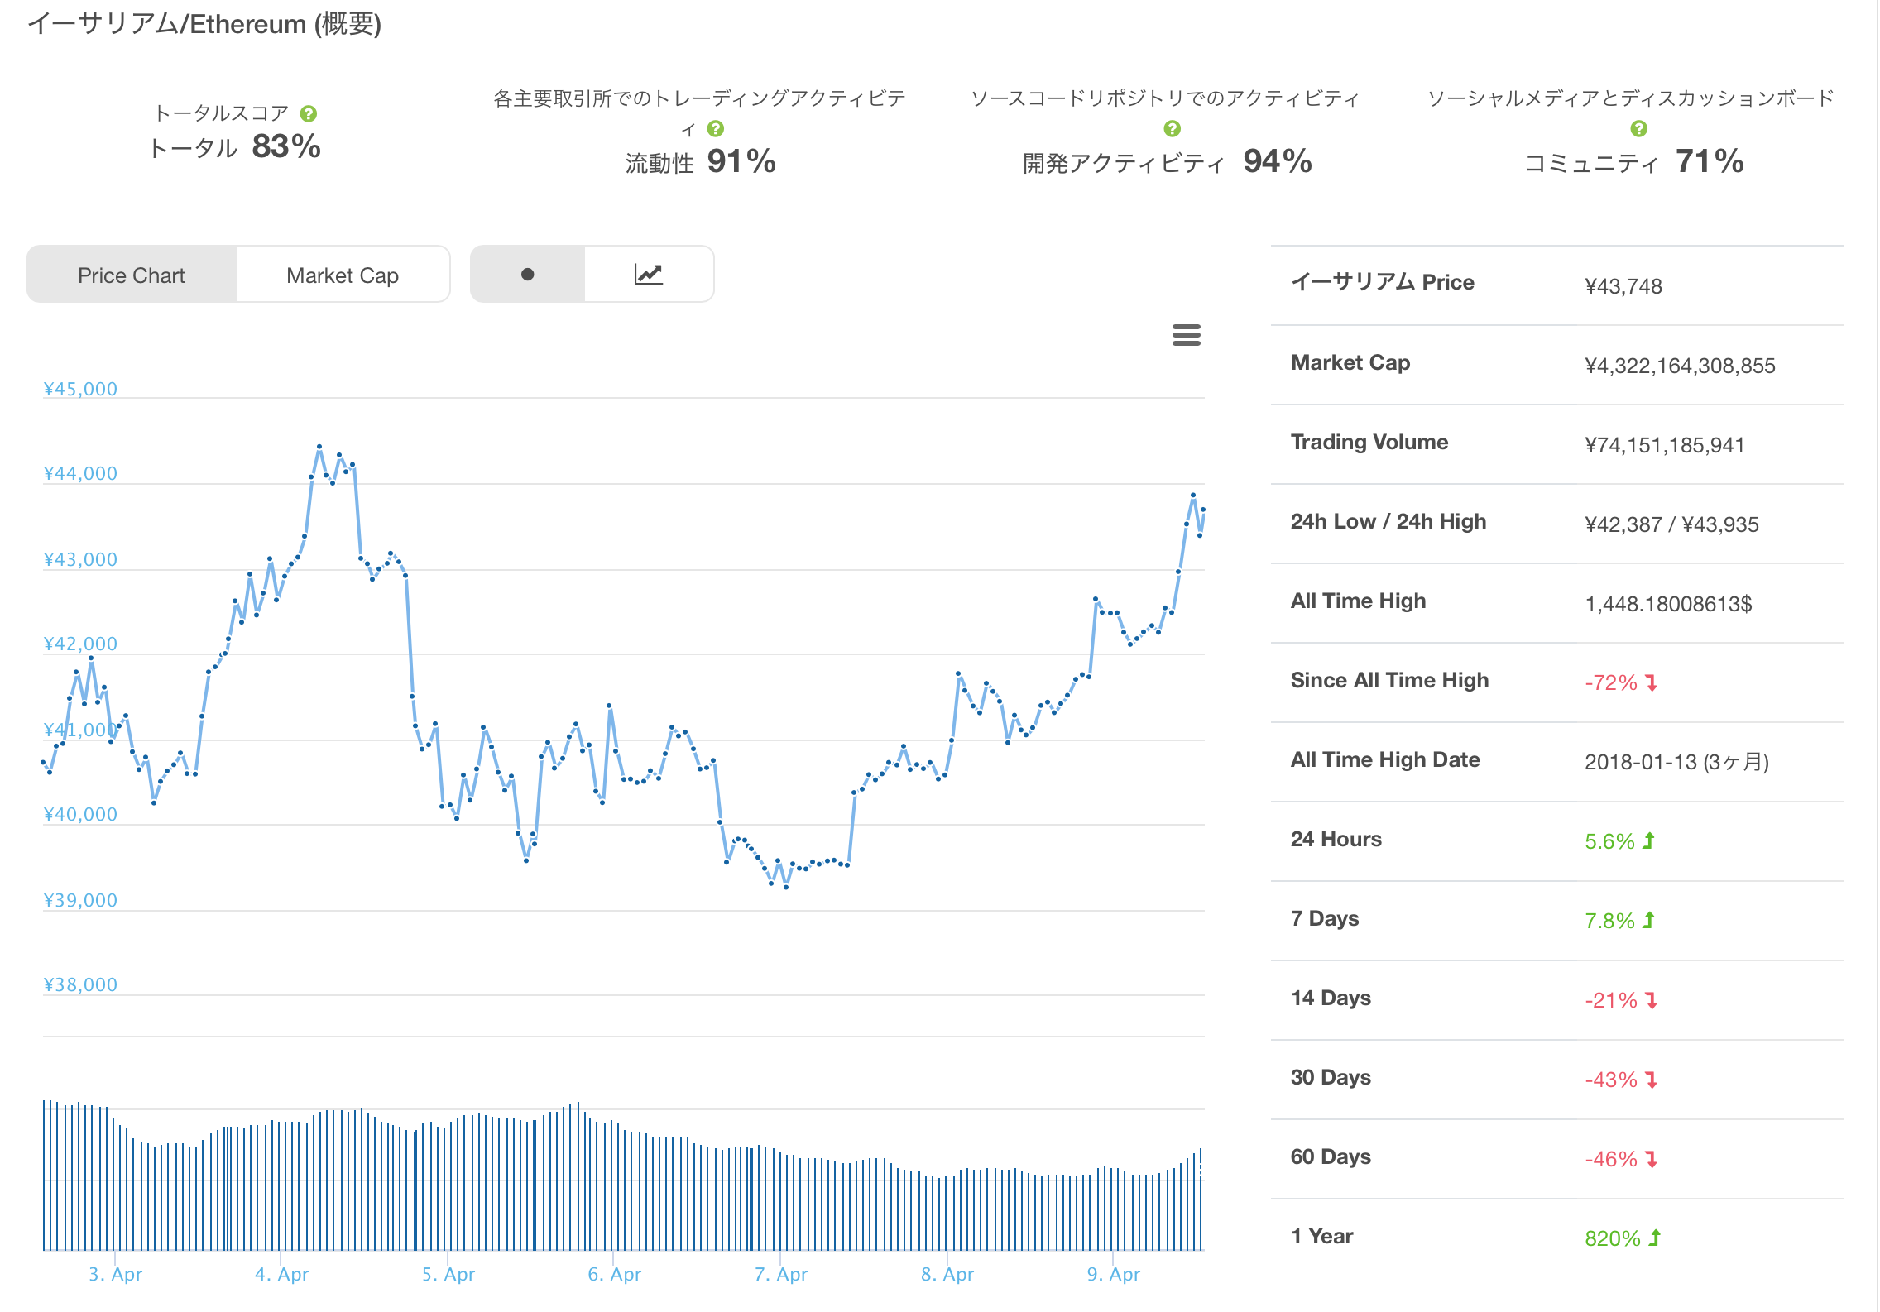
Task: Click All Time High Date 2018-01-13
Action: point(1676,762)
